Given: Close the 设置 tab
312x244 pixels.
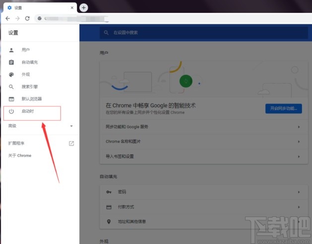Looking at the screenshot, I should tap(72, 8).
